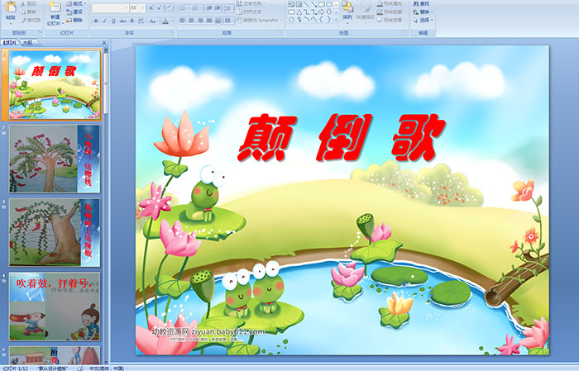Click the Decrease Indent icon
This screenshot has width=579, height=371.
coord(209,8)
